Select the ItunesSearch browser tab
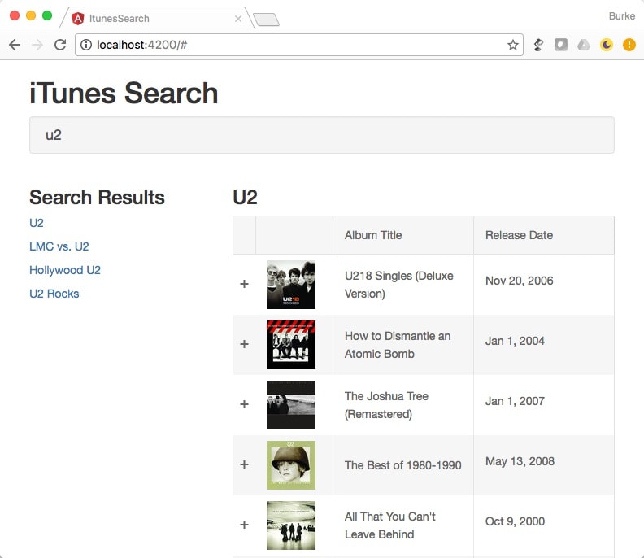 [x=156, y=19]
